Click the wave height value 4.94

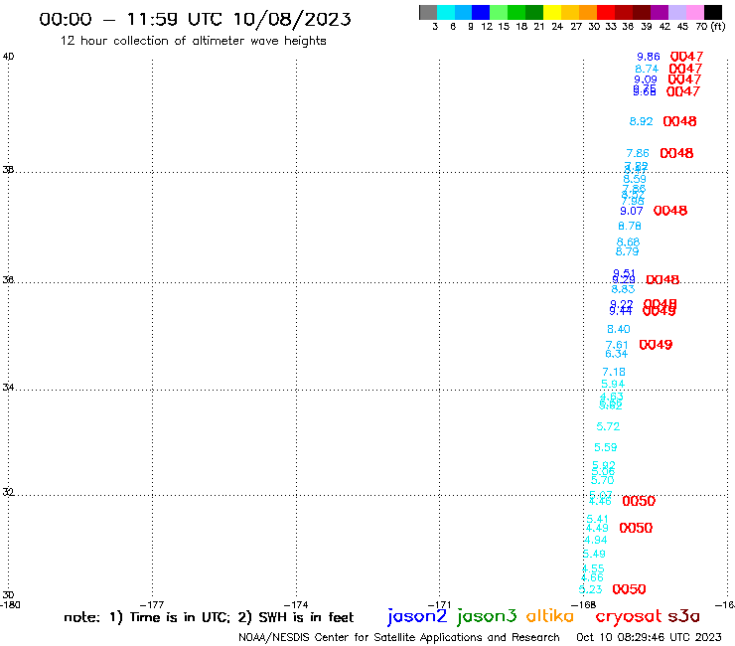[x=595, y=541]
